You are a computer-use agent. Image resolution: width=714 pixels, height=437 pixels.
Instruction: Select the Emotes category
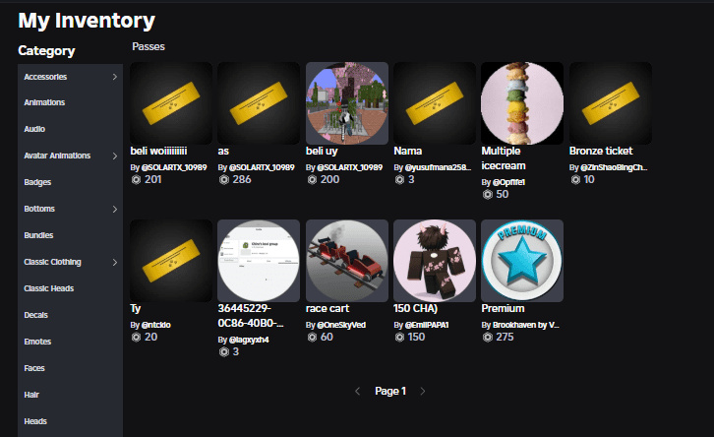click(37, 342)
